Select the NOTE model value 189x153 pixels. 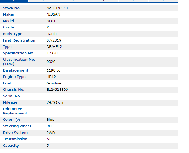[51, 21]
